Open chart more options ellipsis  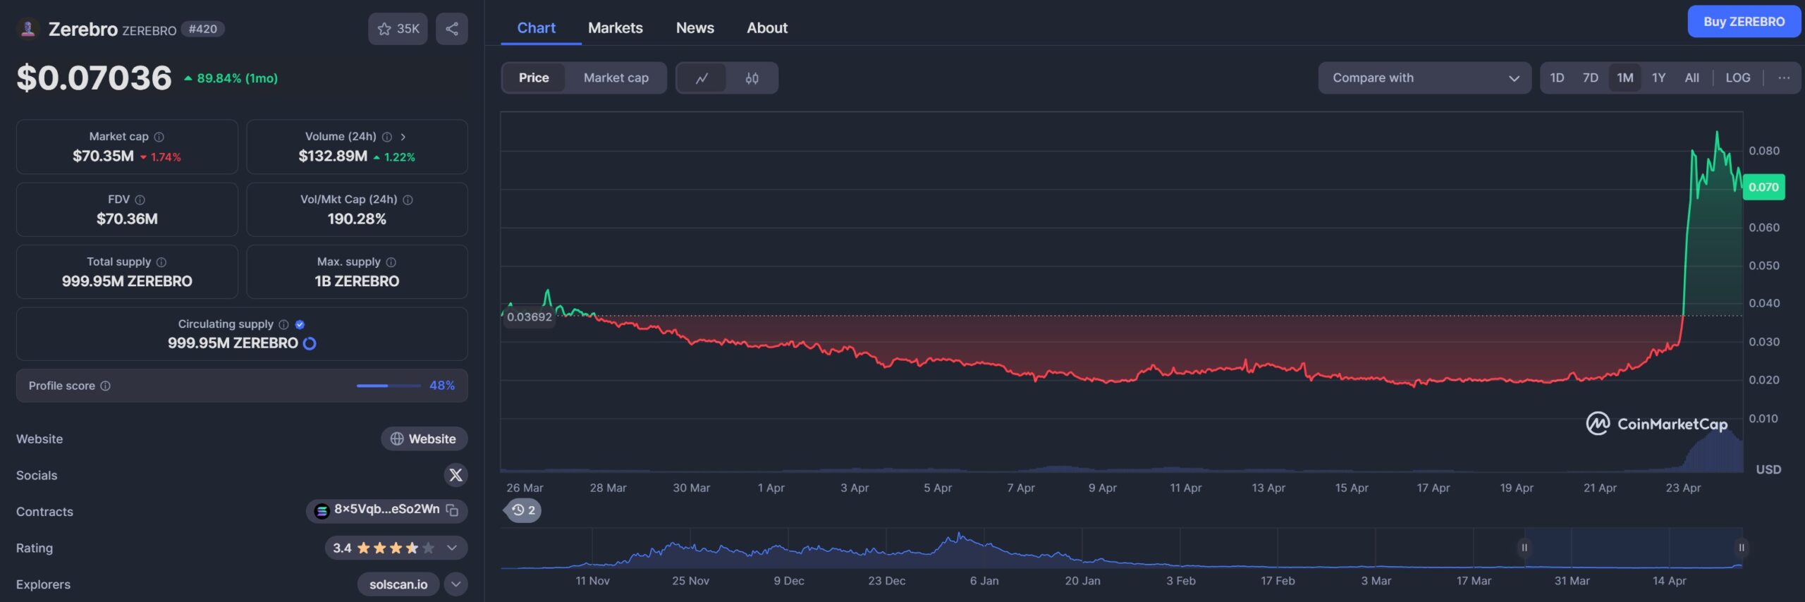[x=1784, y=78]
